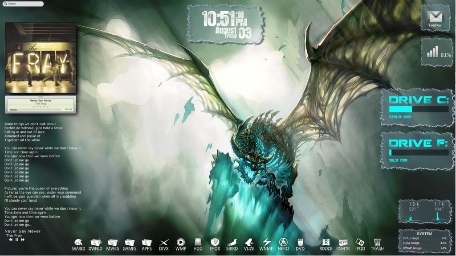Click lyric 'Picture: you're the queen of everything'

click(x=36, y=188)
